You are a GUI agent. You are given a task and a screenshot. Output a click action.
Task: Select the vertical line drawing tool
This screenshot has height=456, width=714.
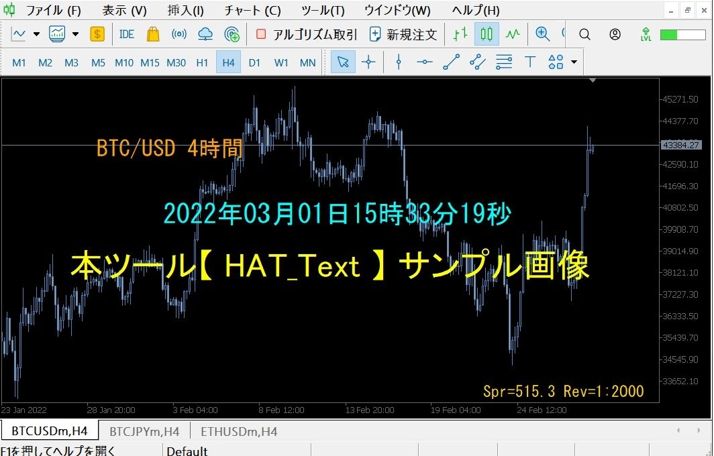399,62
